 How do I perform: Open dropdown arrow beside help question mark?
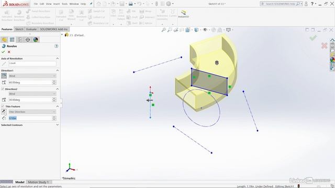(x=316, y=4)
